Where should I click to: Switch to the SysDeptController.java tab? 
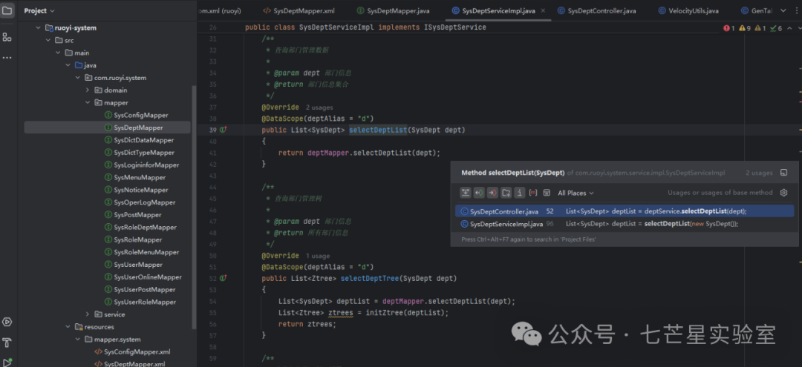click(x=597, y=10)
